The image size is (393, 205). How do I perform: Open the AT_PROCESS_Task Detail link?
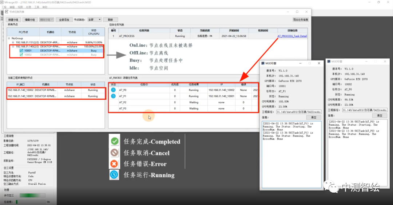tap(292, 36)
